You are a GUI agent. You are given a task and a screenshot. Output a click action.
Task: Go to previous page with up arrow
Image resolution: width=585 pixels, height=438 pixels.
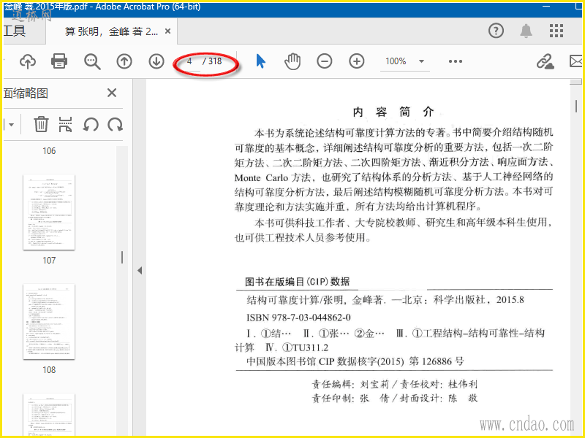pyautogui.click(x=124, y=61)
